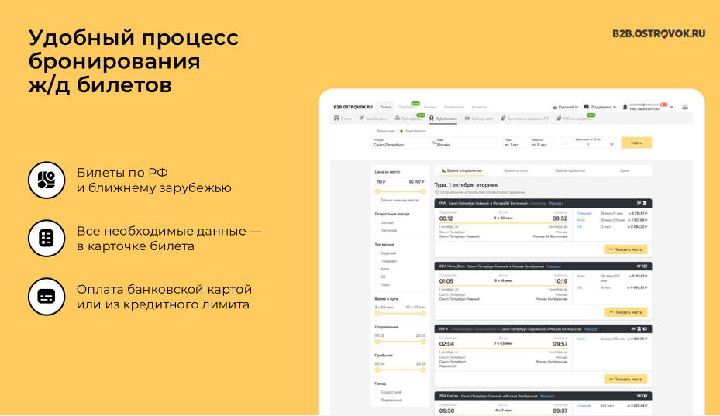Click the yellow Найти search button
This screenshot has width=720, height=416.
coord(636,143)
